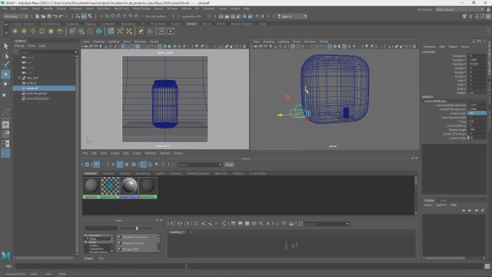Switch to the Rendering shelf tab
Viewport: 492px width, 277px height.
point(128,24)
